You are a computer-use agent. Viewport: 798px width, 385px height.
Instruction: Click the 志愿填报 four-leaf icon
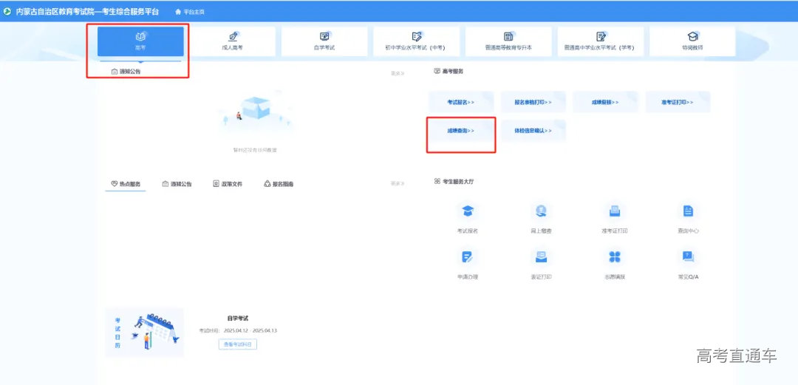pyautogui.click(x=614, y=256)
